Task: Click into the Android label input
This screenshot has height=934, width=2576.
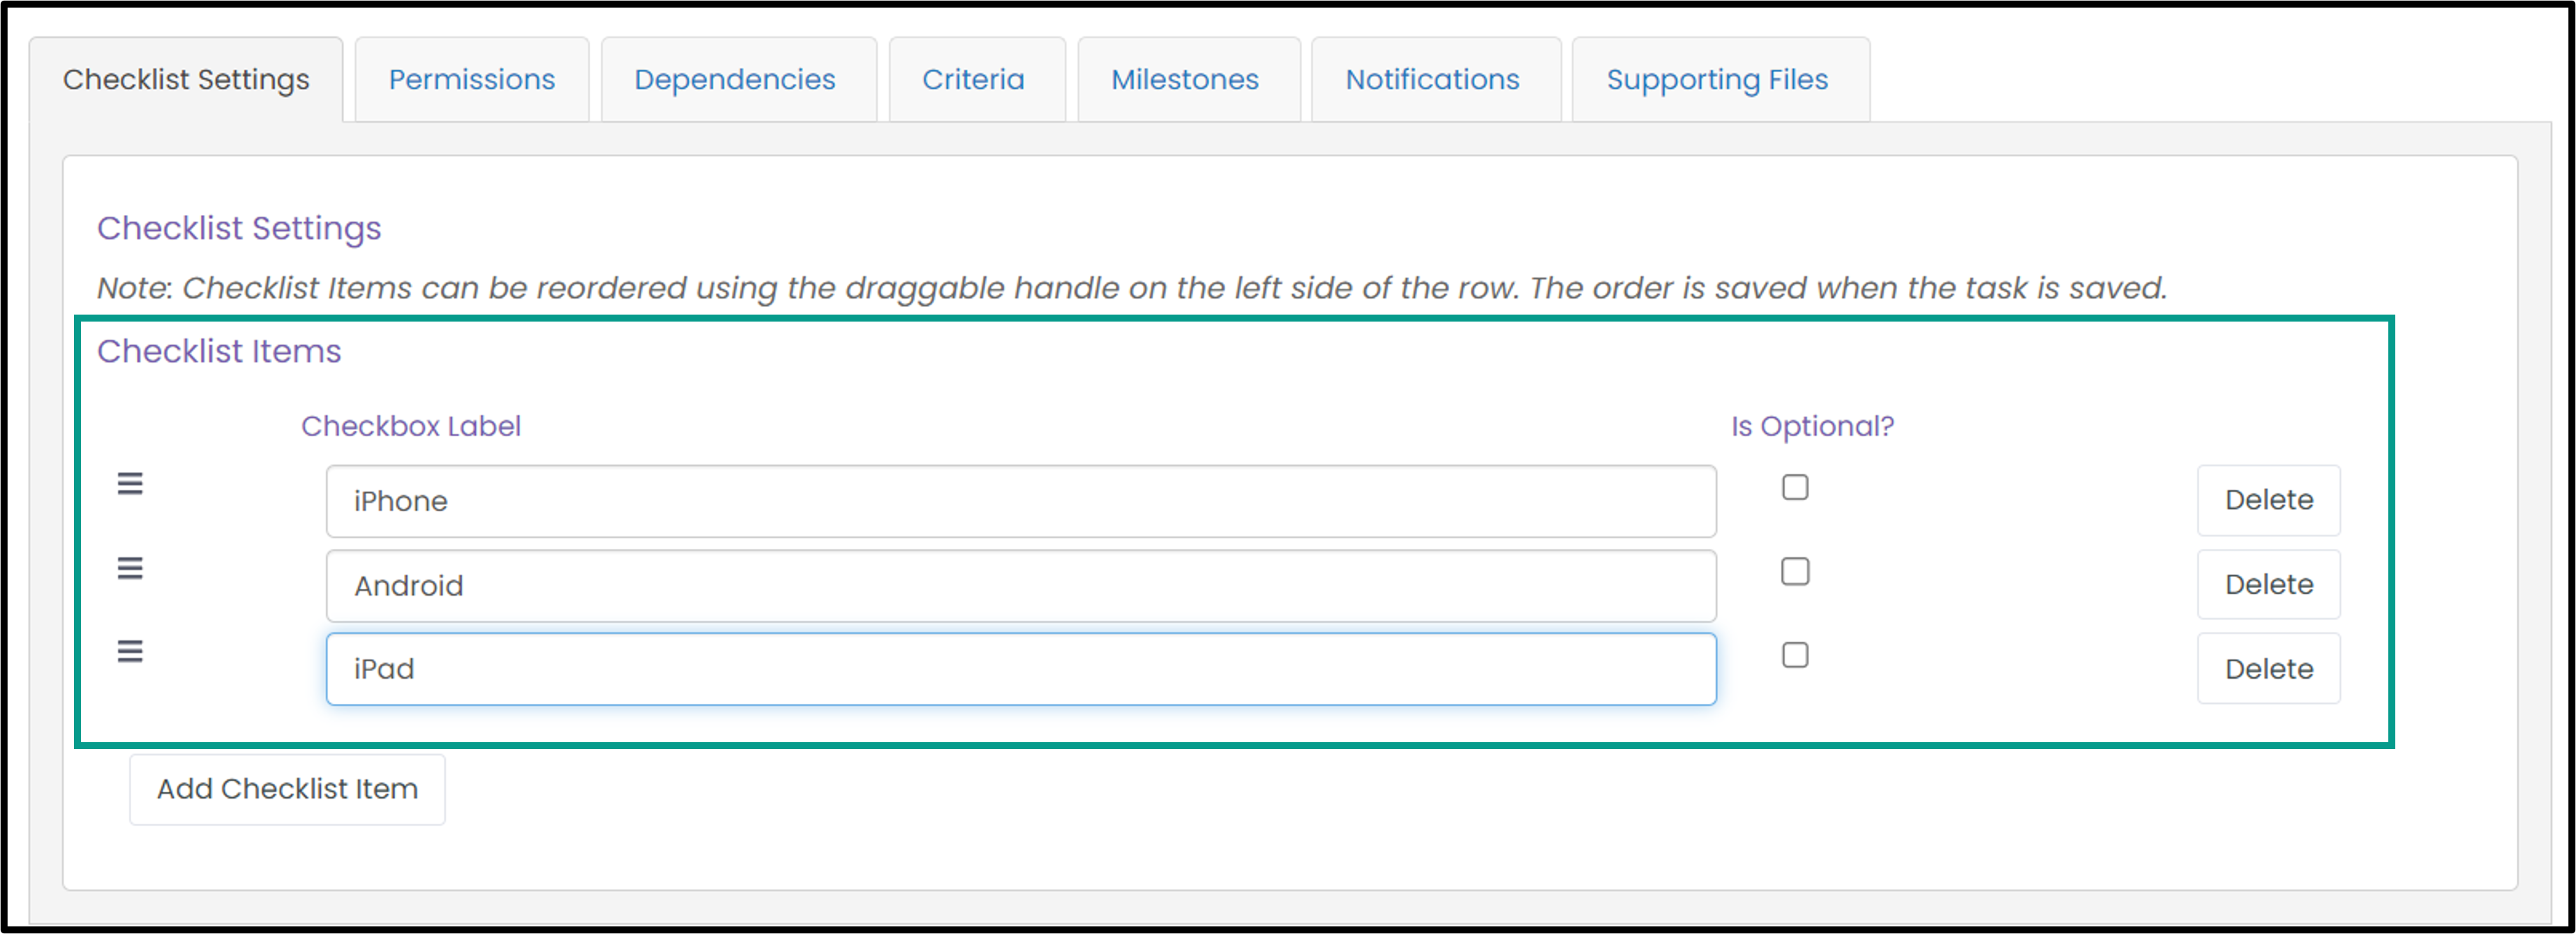Action: click(x=1021, y=585)
